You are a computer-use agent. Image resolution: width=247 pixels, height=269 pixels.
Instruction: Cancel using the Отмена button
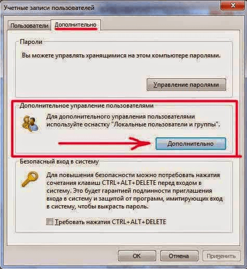(x=179, y=256)
